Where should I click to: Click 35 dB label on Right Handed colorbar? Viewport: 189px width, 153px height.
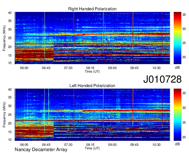coord(184,15)
